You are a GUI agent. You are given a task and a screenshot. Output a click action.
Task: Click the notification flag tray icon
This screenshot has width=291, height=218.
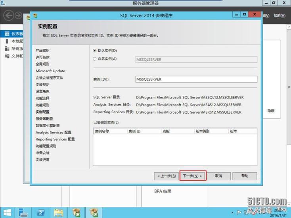[239, 212]
